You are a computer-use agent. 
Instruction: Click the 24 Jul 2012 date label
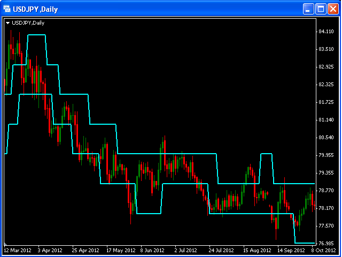pyautogui.click(x=221, y=251)
